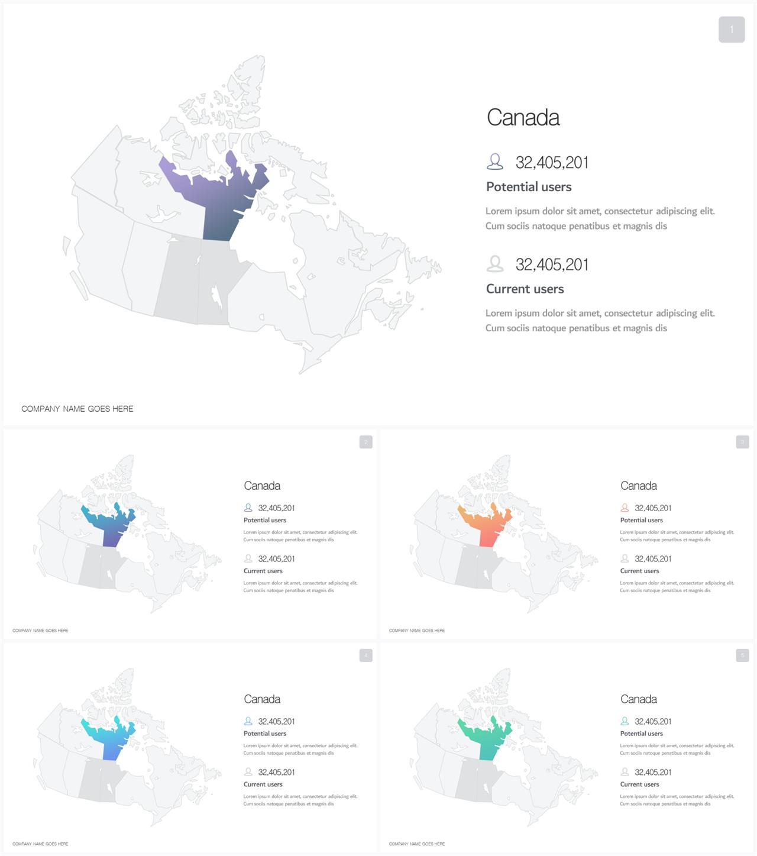Click the green user icon in slide 5

tap(625, 721)
